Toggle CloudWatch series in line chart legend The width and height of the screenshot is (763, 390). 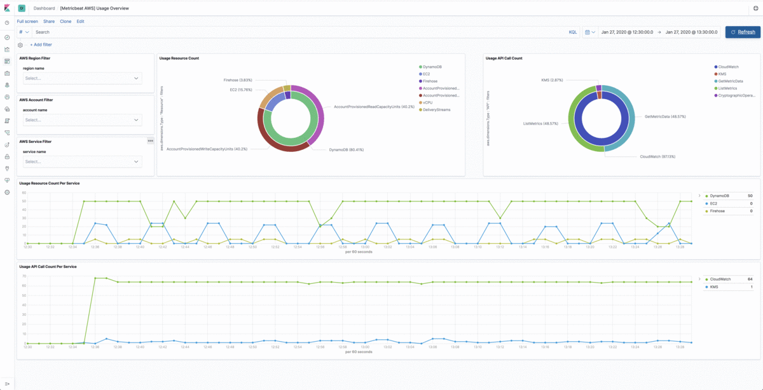[x=720, y=279]
